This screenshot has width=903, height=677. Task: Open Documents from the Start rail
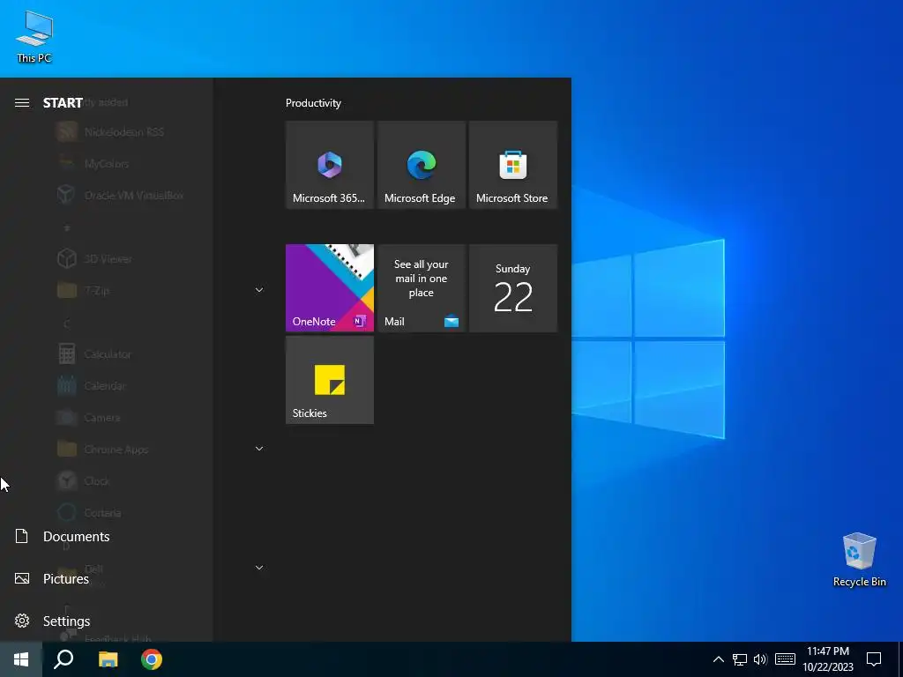coord(107,537)
